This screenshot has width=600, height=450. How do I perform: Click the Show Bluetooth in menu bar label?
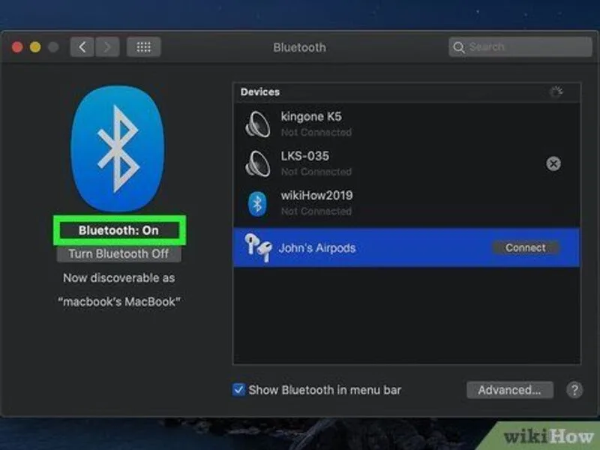pyautogui.click(x=325, y=390)
